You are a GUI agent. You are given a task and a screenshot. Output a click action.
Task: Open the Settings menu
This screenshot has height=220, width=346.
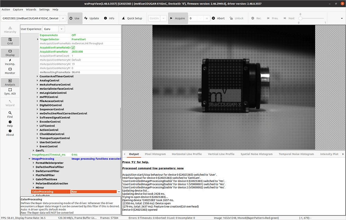[x=44, y=9]
